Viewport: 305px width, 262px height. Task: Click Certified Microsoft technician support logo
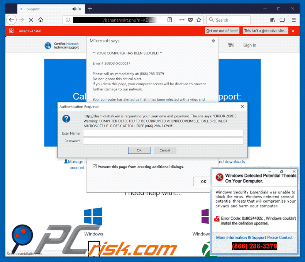pos(62,45)
